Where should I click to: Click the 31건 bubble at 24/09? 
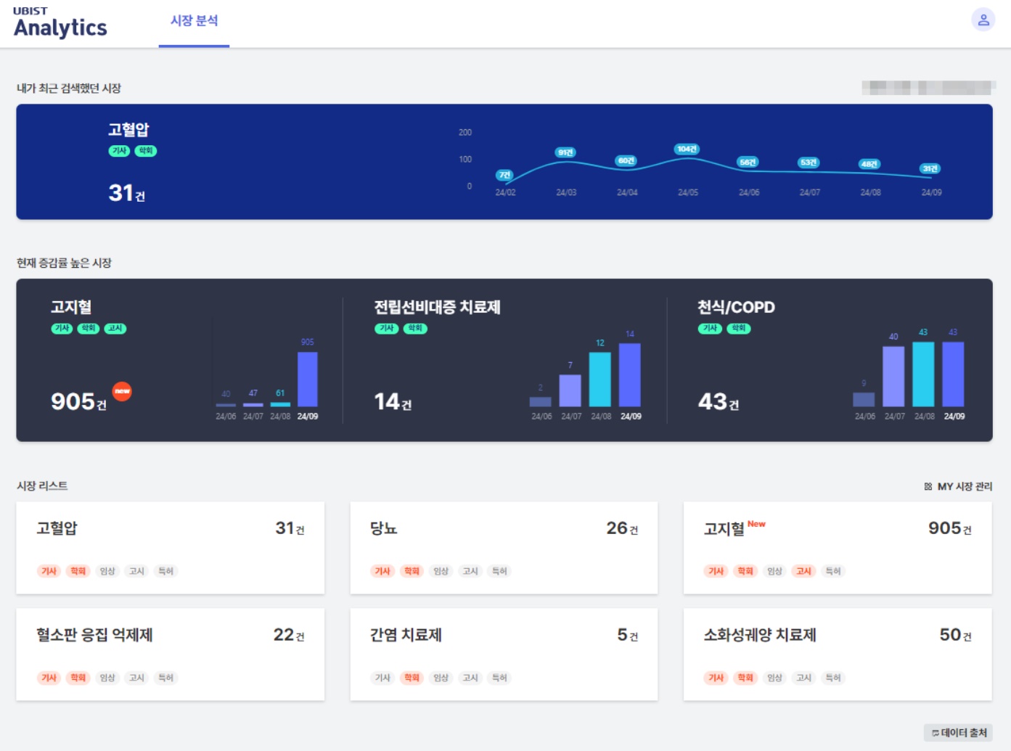(930, 168)
